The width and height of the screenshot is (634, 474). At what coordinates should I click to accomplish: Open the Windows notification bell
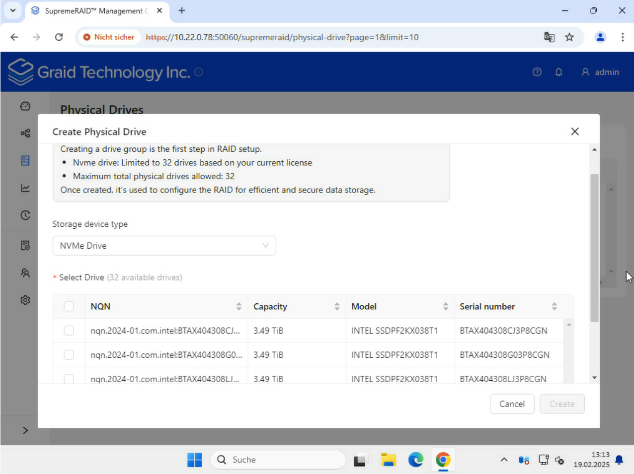pos(619,460)
